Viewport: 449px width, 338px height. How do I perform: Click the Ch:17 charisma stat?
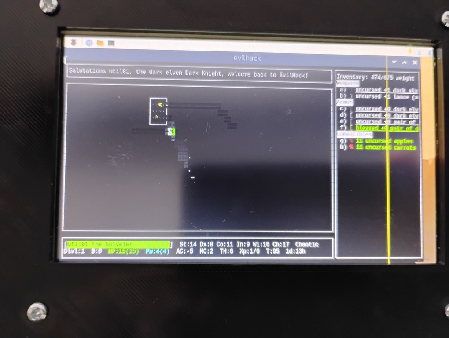(281, 244)
